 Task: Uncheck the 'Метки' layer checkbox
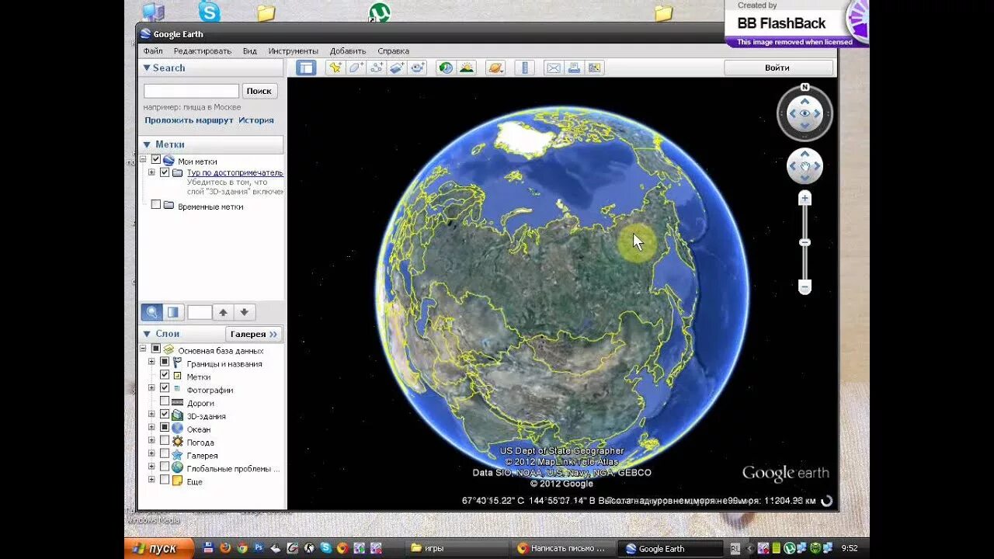click(x=165, y=375)
